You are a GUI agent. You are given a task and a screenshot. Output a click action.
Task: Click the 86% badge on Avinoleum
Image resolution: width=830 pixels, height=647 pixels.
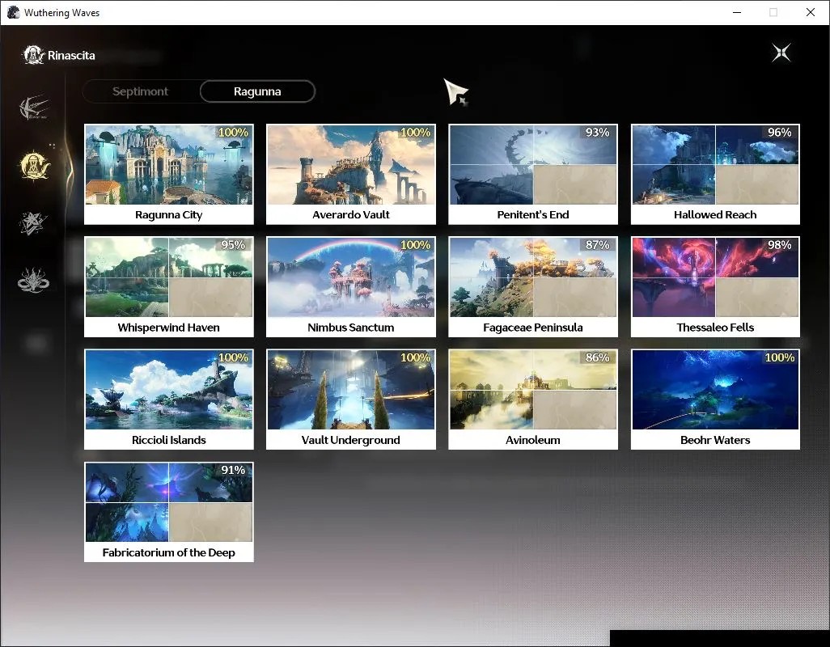pos(598,357)
